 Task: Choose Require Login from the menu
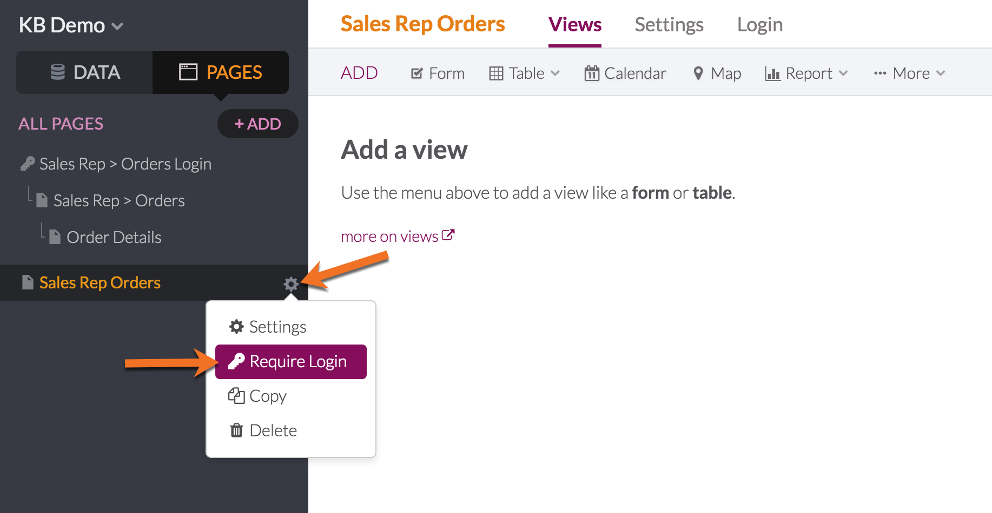pos(291,361)
